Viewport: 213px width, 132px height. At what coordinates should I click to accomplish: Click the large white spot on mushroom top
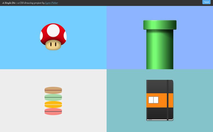[x=53, y=30]
